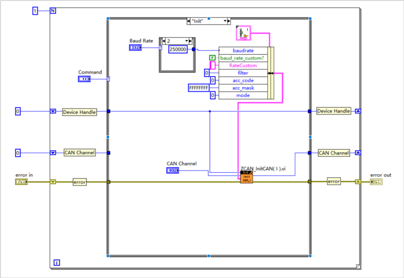Select the error in cluster terminal
404x278 pixels.
click(x=21, y=182)
